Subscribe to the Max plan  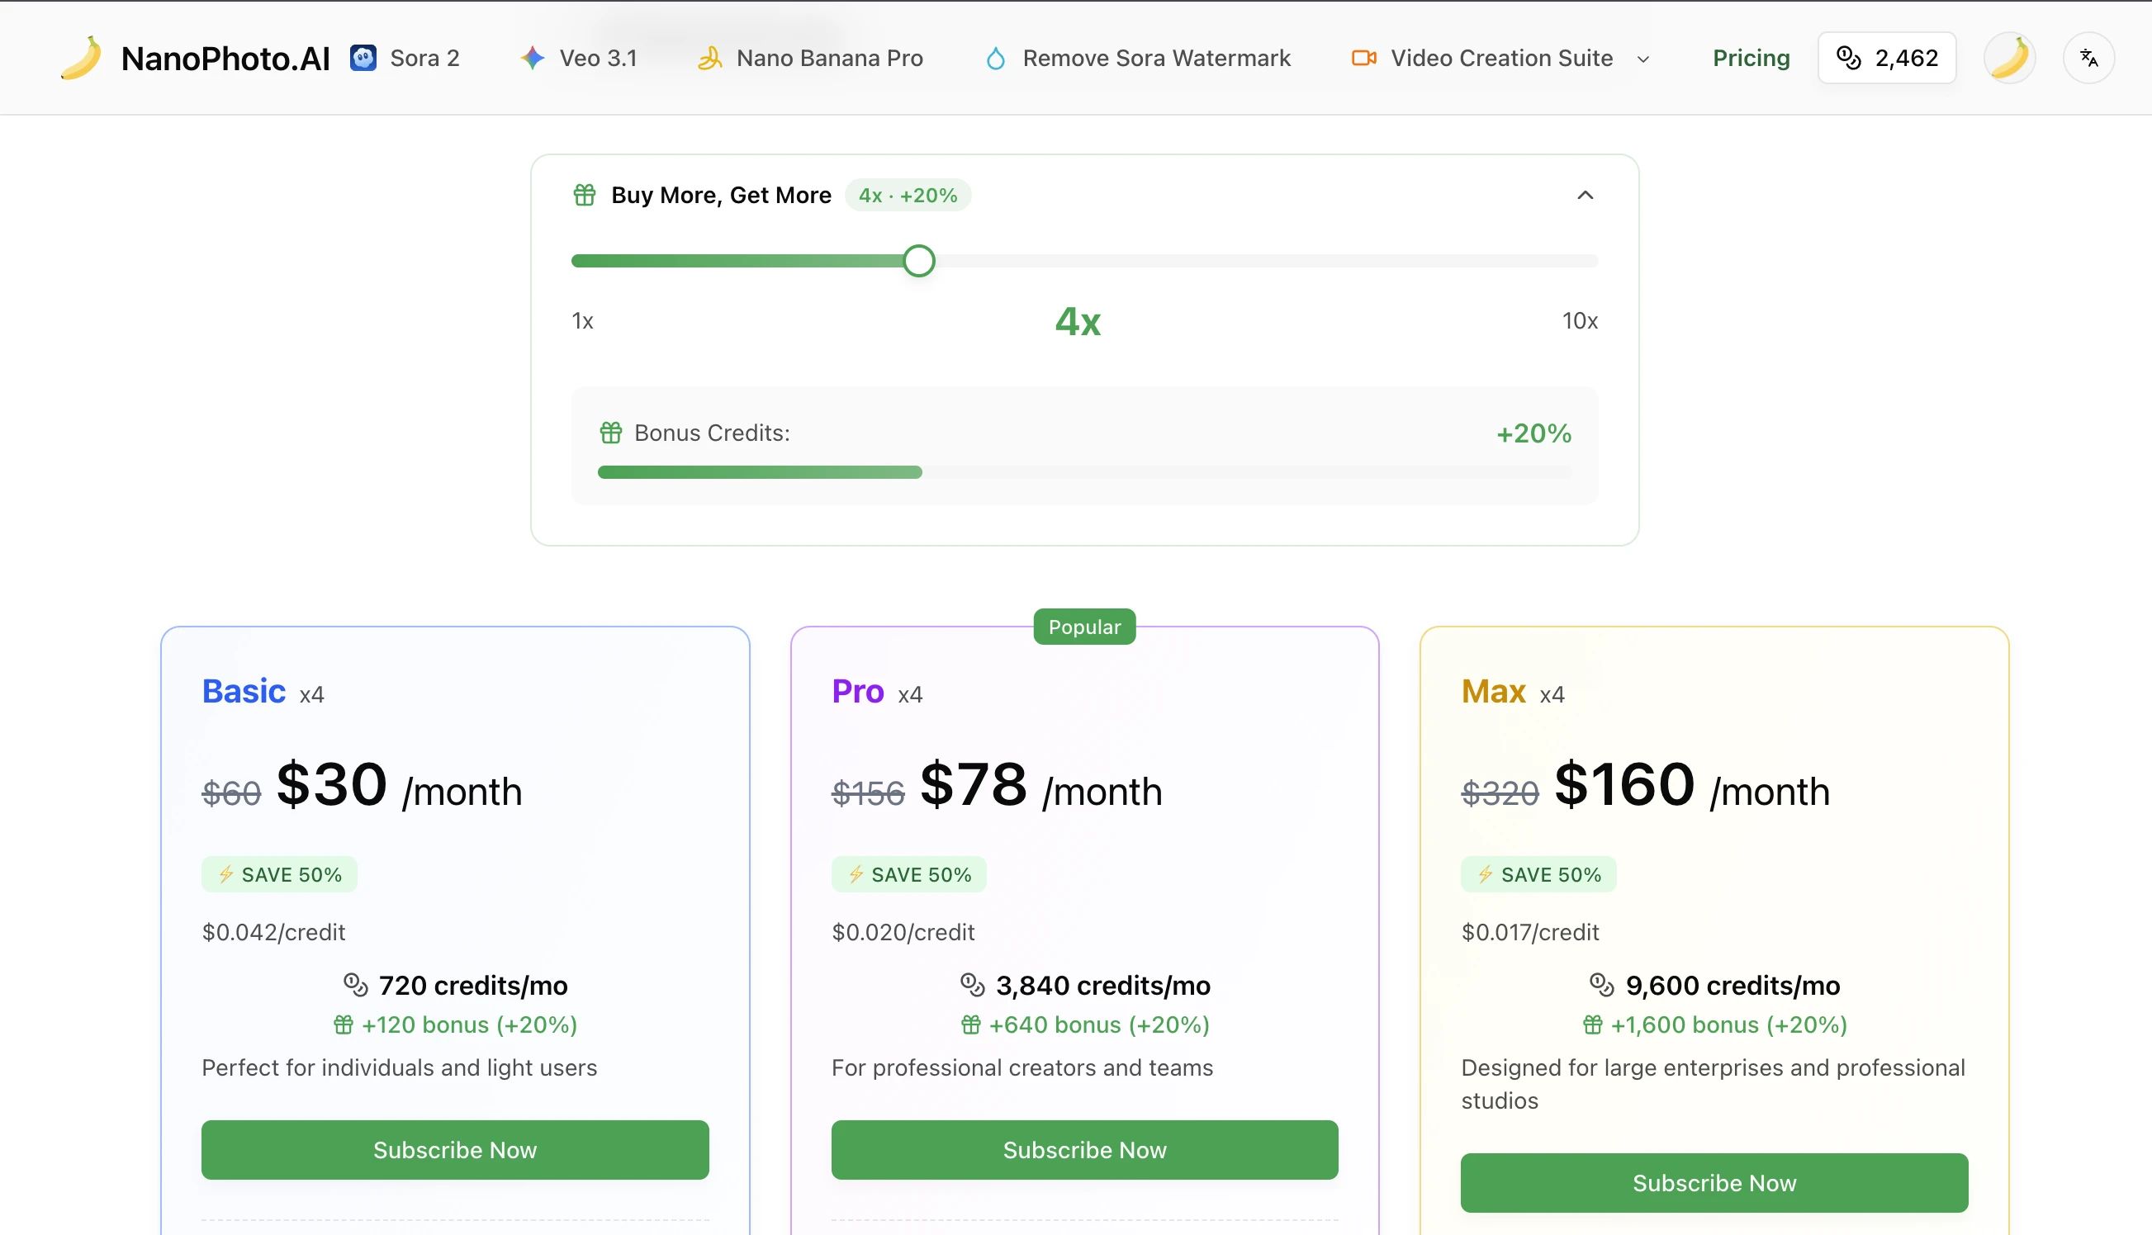pos(1714,1182)
